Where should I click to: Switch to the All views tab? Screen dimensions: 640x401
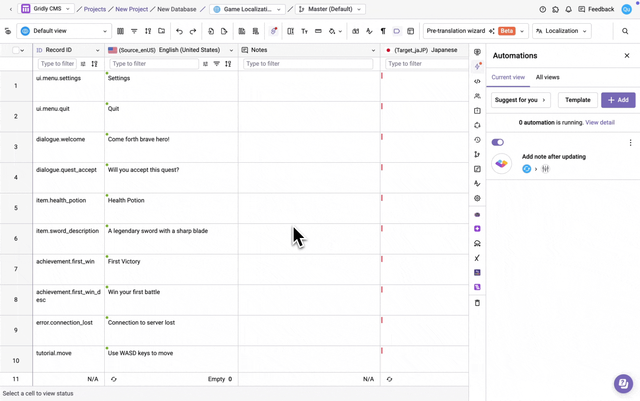click(548, 77)
